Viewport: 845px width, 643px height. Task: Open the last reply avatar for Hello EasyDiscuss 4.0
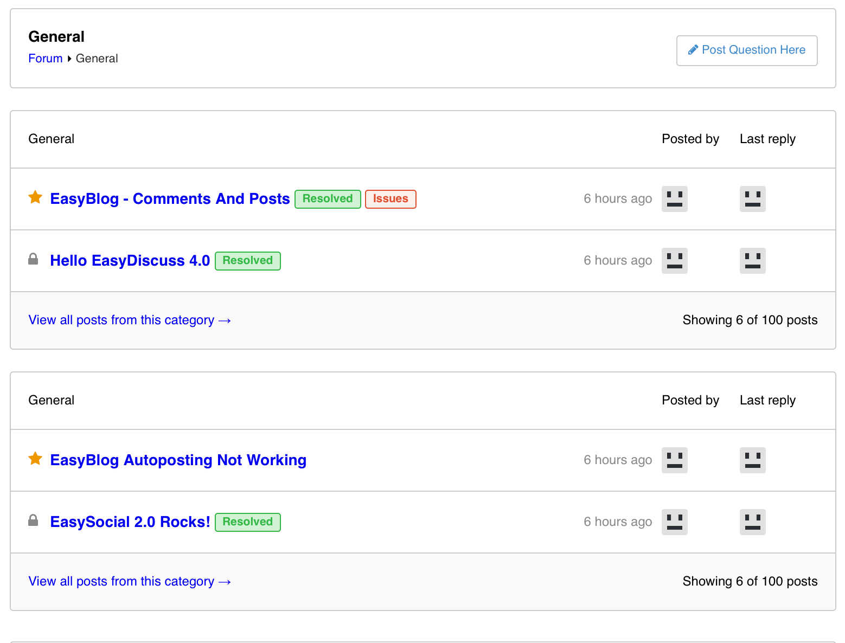click(753, 261)
